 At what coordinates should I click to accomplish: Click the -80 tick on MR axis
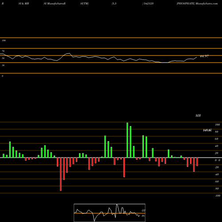(217, 189)
